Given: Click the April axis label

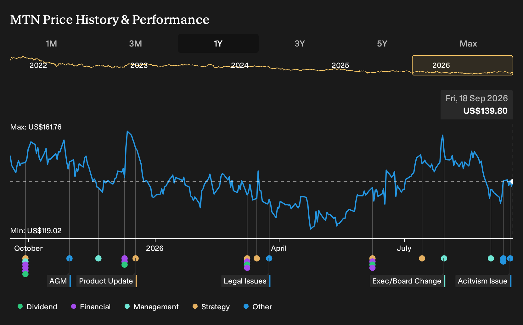Looking at the screenshot, I should (279, 248).
